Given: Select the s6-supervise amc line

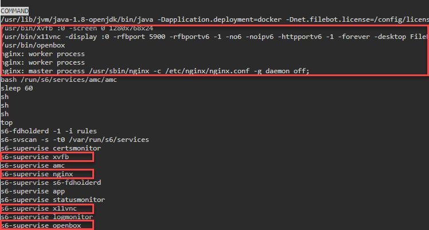Looking at the screenshot, I should tap(33, 165).
